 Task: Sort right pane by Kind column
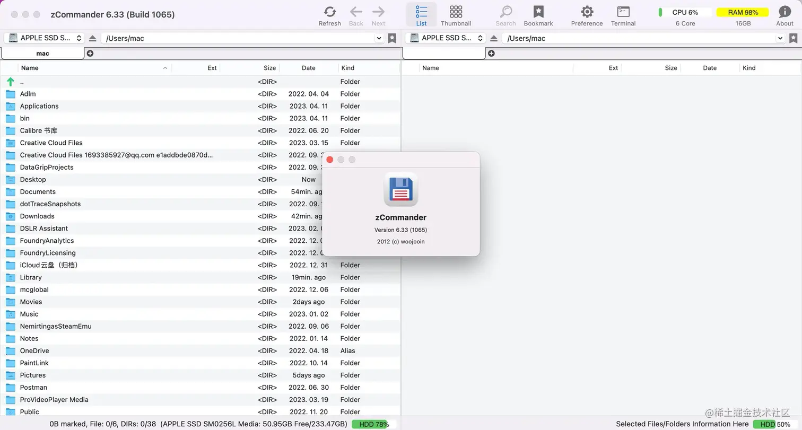770,68
